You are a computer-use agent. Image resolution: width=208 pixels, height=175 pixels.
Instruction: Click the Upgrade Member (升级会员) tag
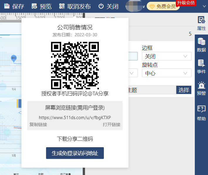pos(186,3)
